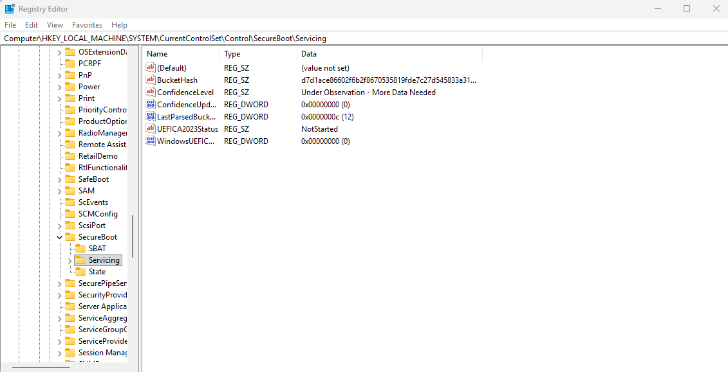
Task: Collapse the SecureBoot tree node
Action: click(x=60, y=237)
